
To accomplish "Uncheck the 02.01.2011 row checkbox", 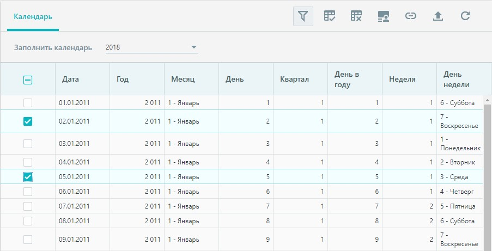I will tap(28, 121).
